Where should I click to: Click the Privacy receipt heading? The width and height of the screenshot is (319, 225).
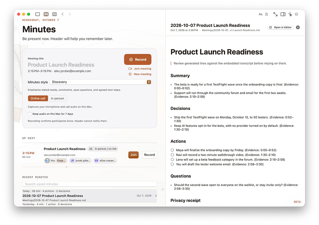click(185, 200)
